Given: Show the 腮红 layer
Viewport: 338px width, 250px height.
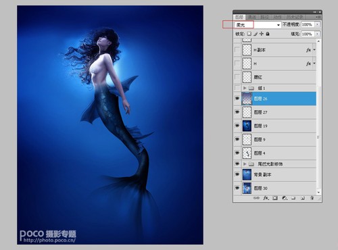Looking at the screenshot, I should 237,77.
